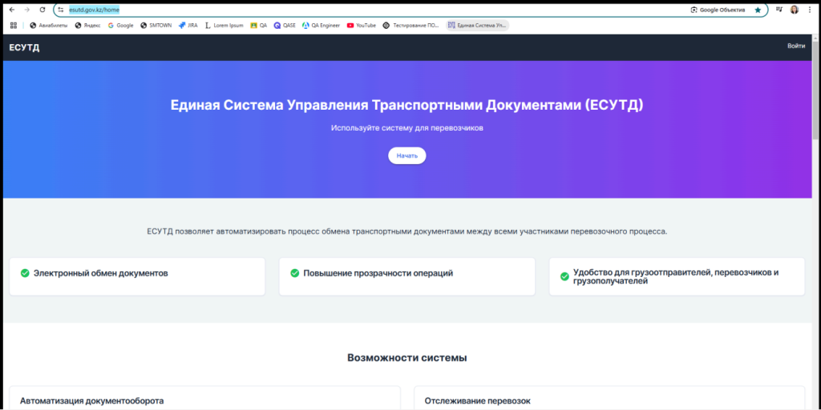Open site information icon in address bar
Screen dimensions: 821x410
point(61,10)
